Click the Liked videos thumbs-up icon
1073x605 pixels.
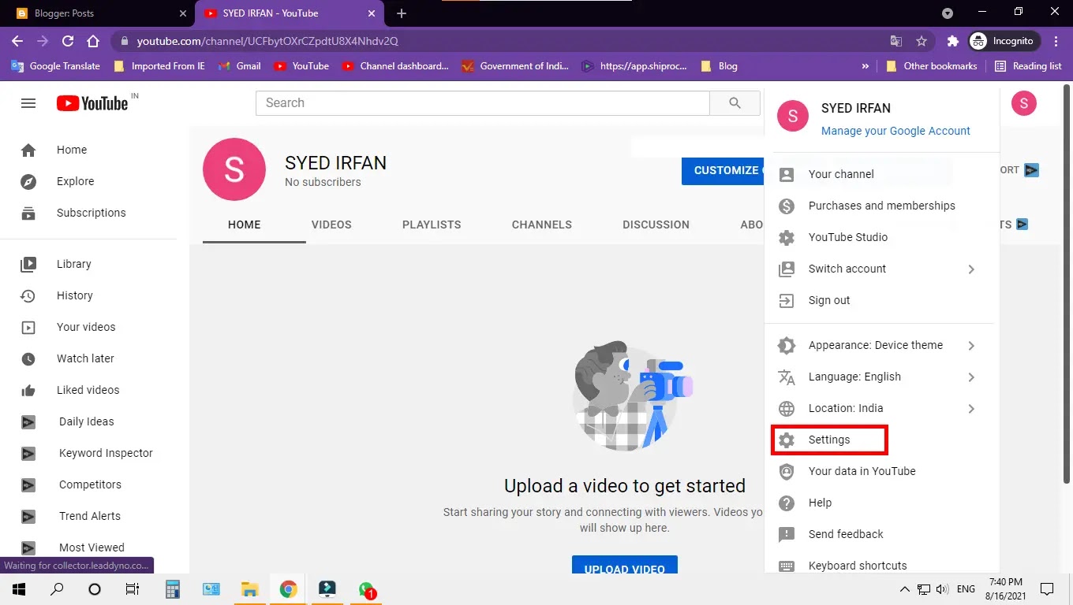(28, 391)
